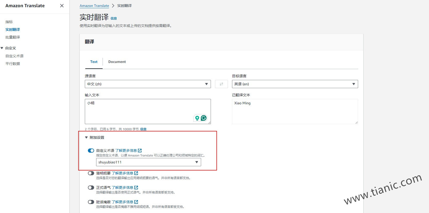Open external link icon next to 自定义术语
Image resolution: width=429 pixels, height=213 pixels.
pos(140,151)
